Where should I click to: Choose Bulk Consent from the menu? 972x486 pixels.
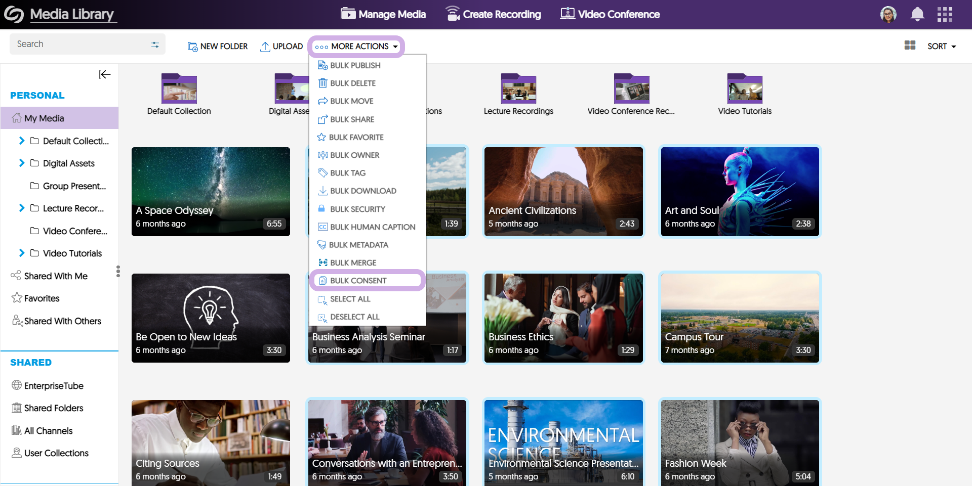click(358, 281)
